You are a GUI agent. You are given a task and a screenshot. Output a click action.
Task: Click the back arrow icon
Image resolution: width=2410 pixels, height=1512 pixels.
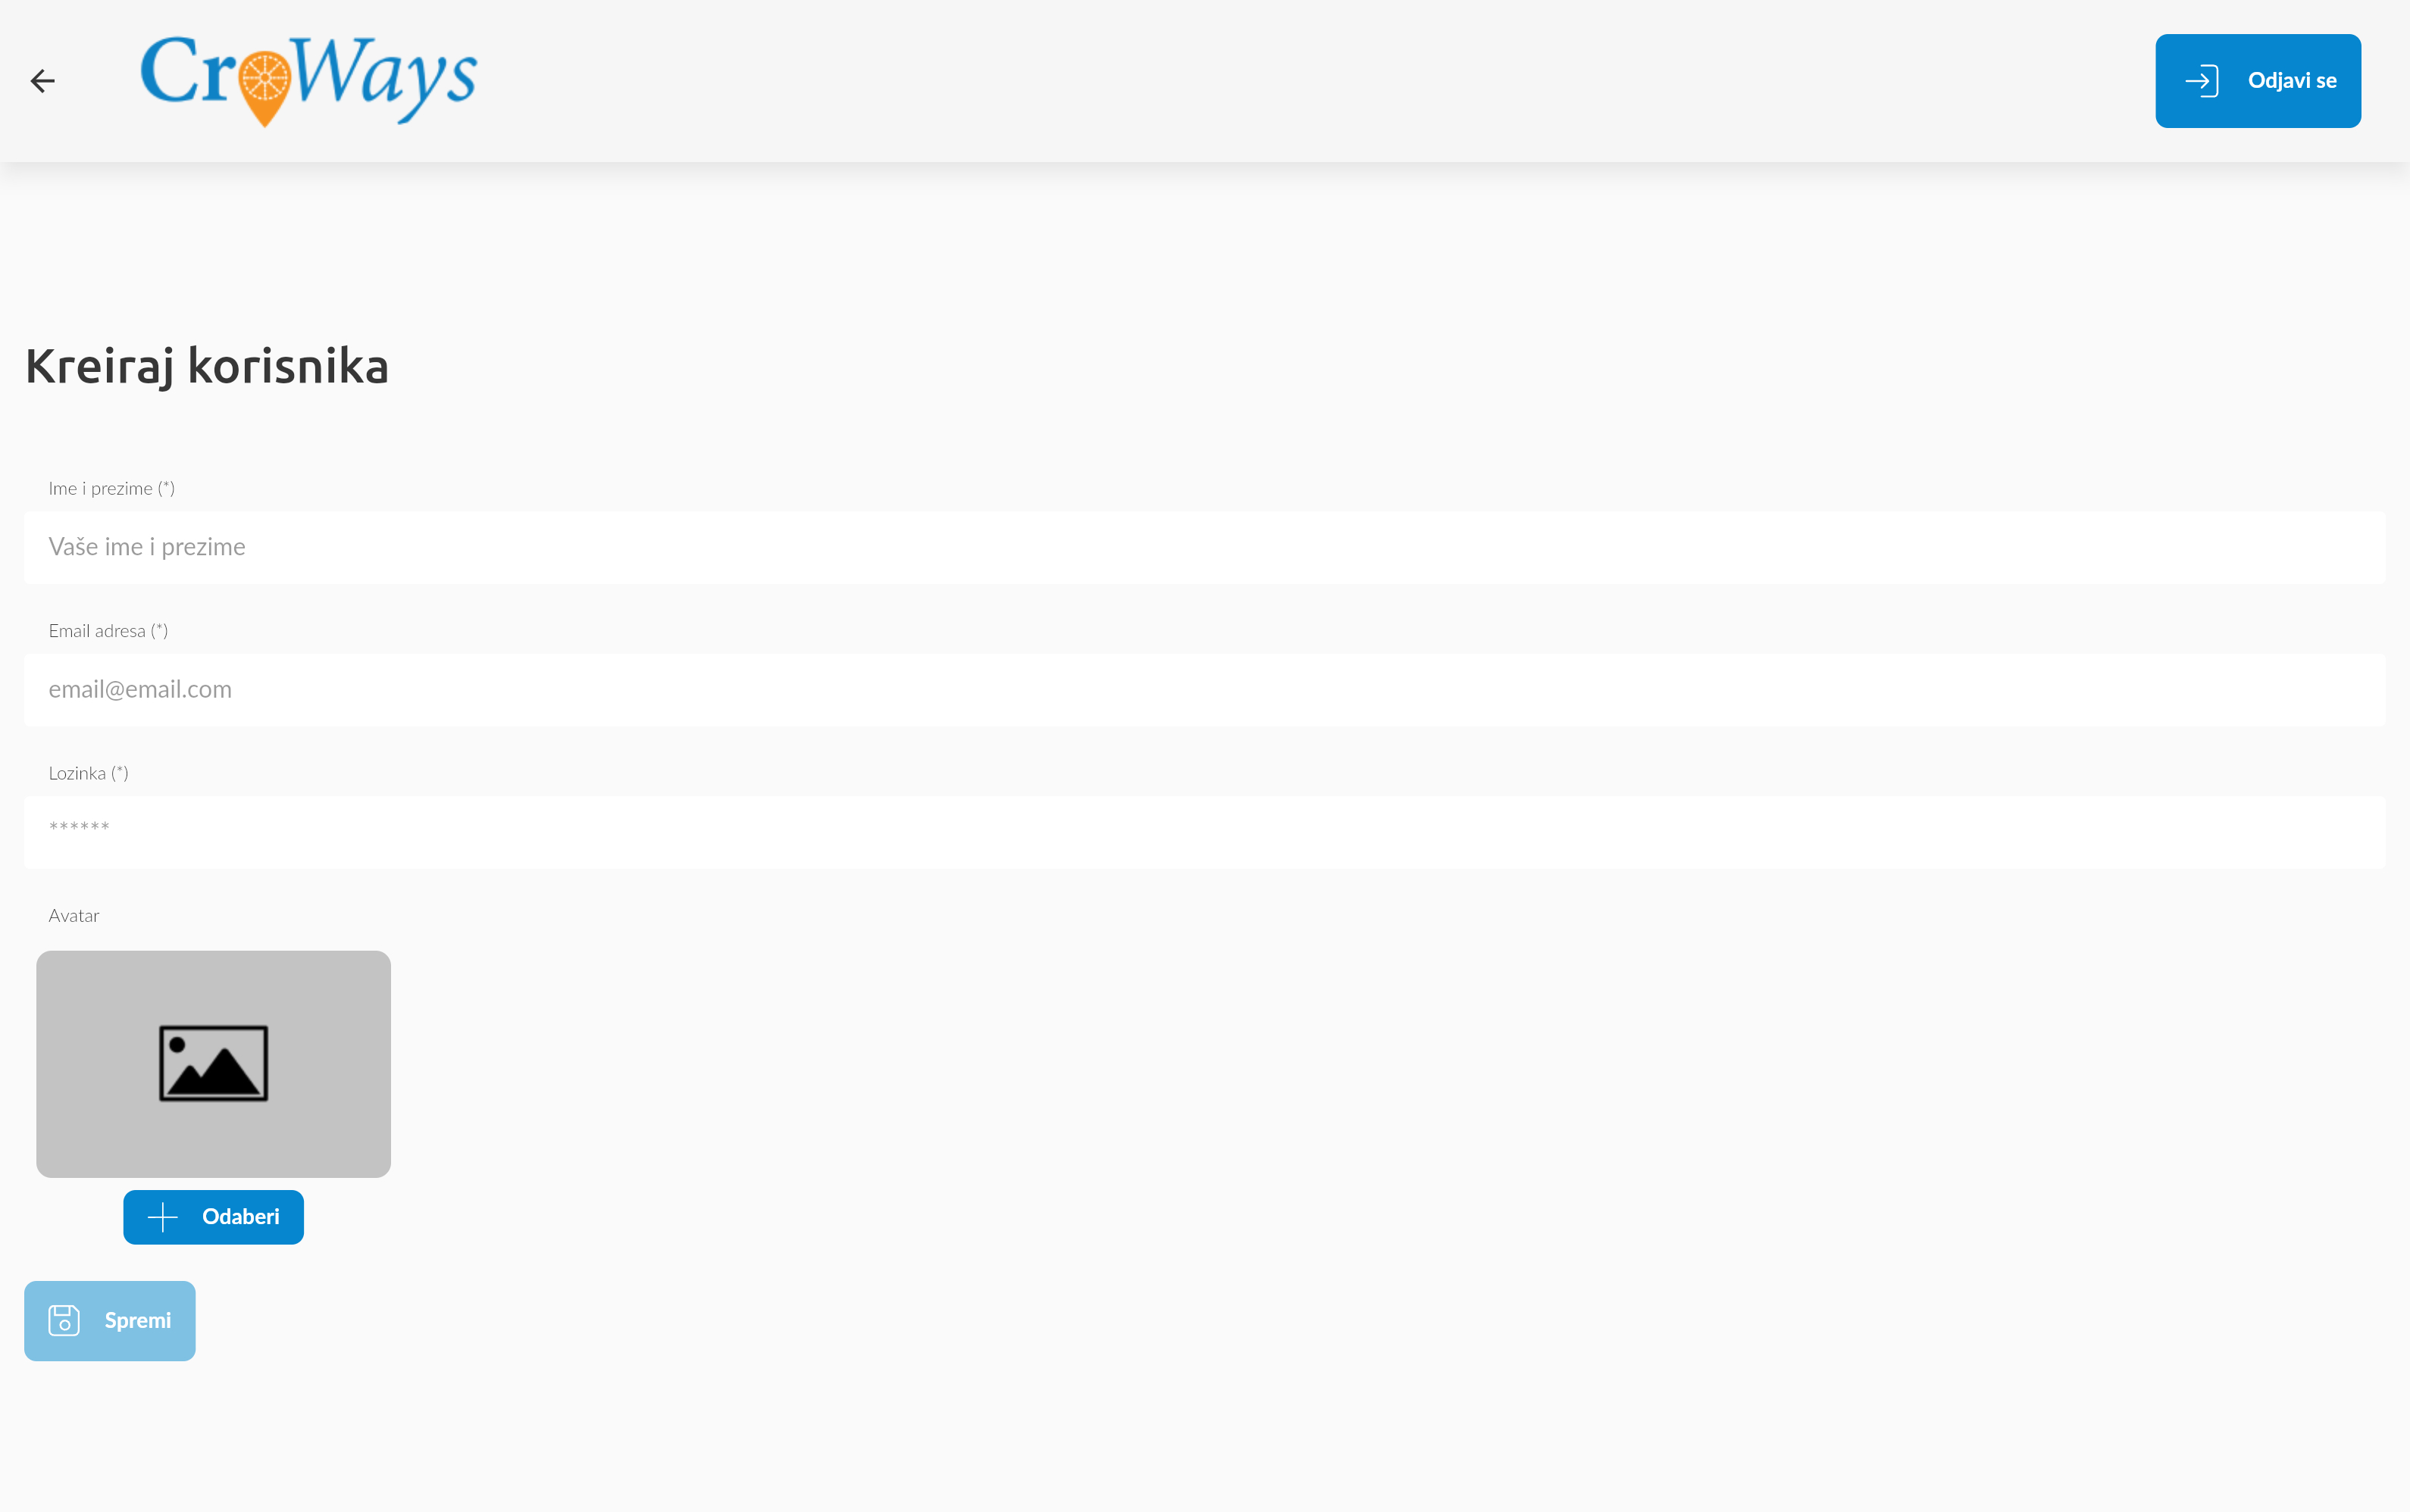point(42,81)
